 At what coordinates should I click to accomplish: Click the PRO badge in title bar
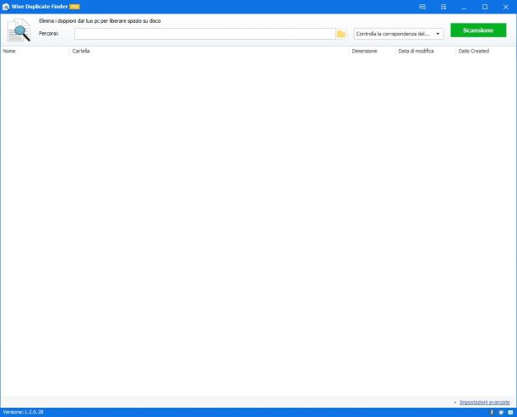click(x=75, y=7)
